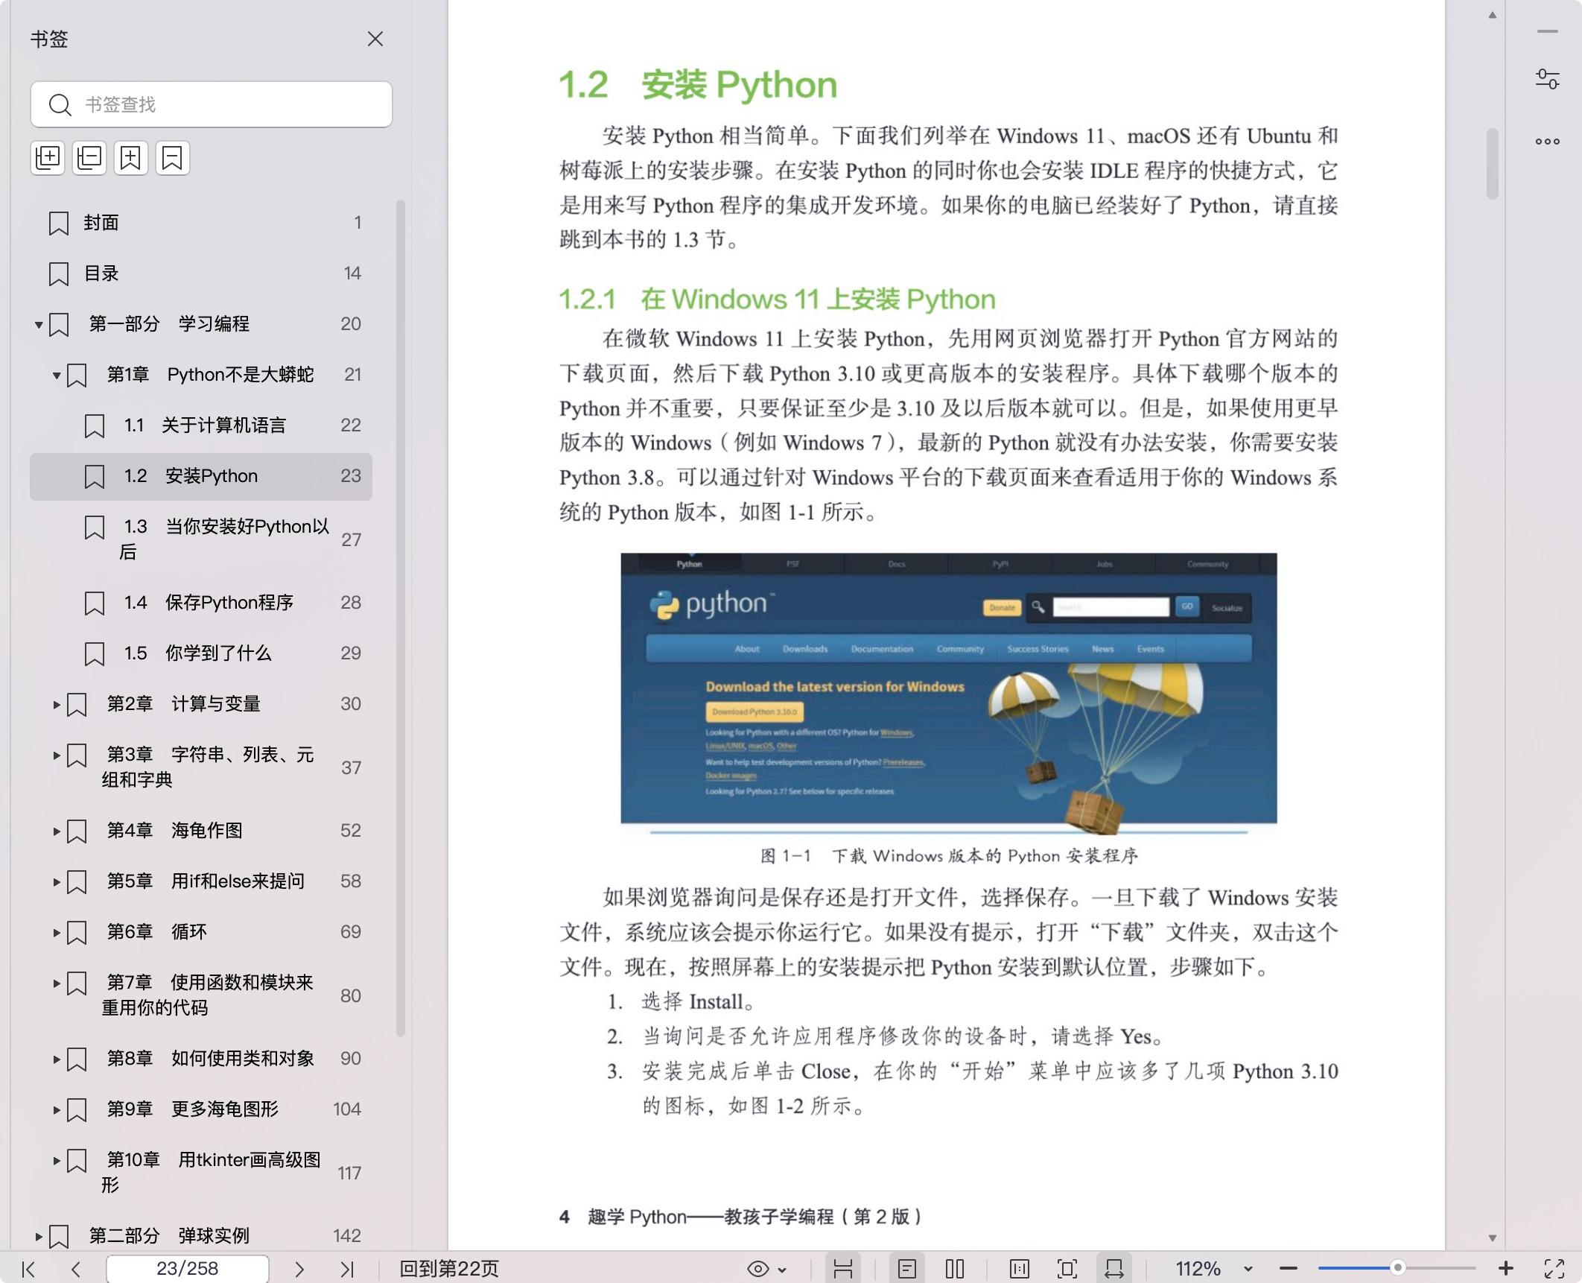This screenshot has width=1582, height=1283.
Task: Toggle fit width mode
Action: click(x=1114, y=1269)
